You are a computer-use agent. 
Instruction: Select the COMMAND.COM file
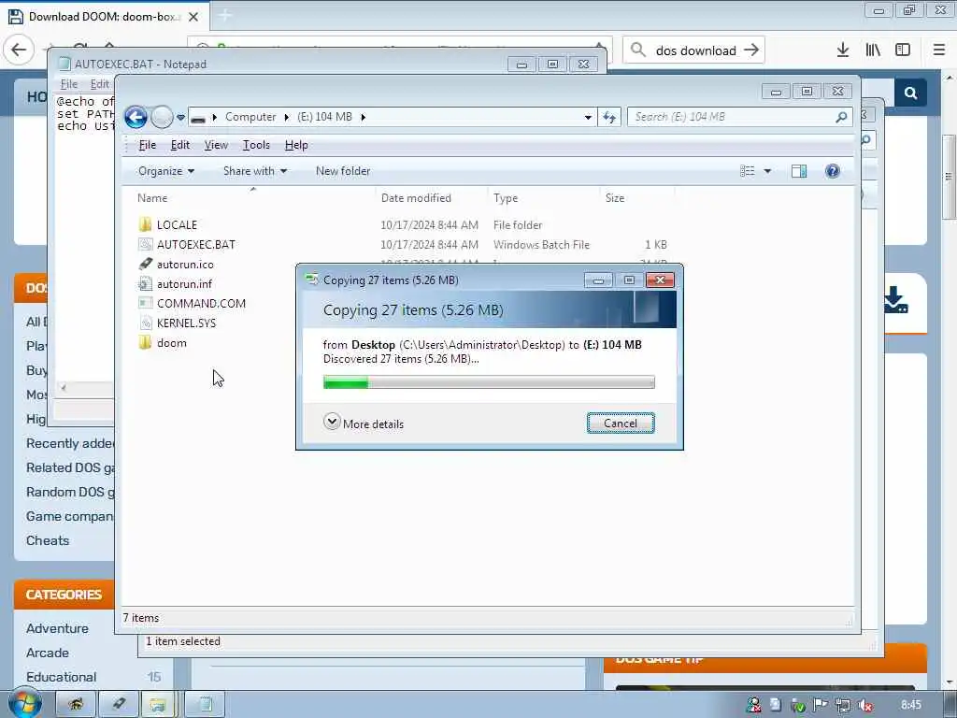[x=201, y=304]
